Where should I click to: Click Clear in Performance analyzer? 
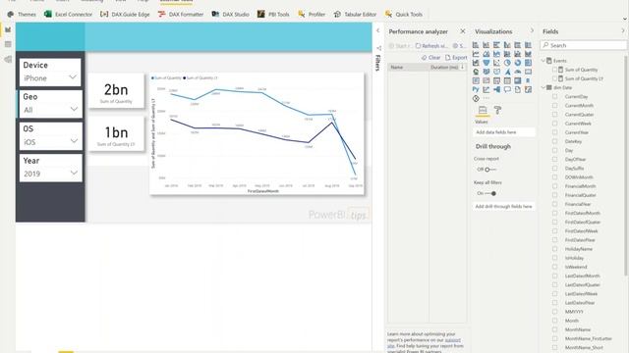click(430, 58)
